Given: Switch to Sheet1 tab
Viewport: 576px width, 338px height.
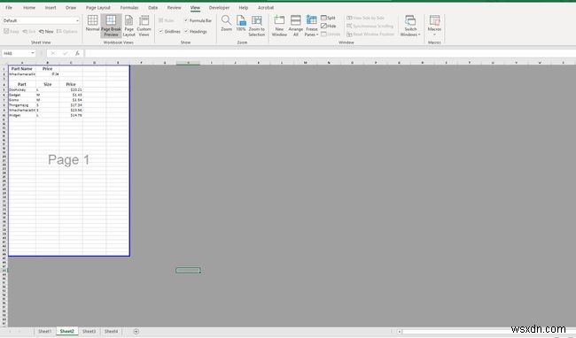Looking at the screenshot, I should (45, 331).
